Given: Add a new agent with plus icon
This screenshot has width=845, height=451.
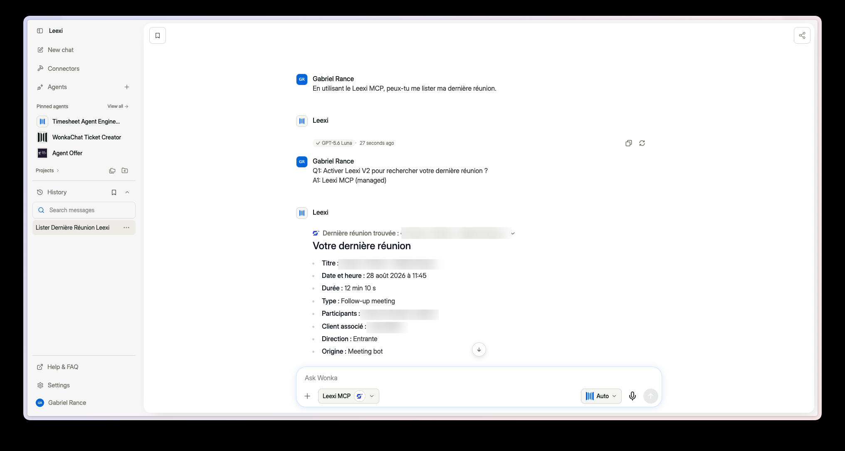Looking at the screenshot, I should point(127,87).
